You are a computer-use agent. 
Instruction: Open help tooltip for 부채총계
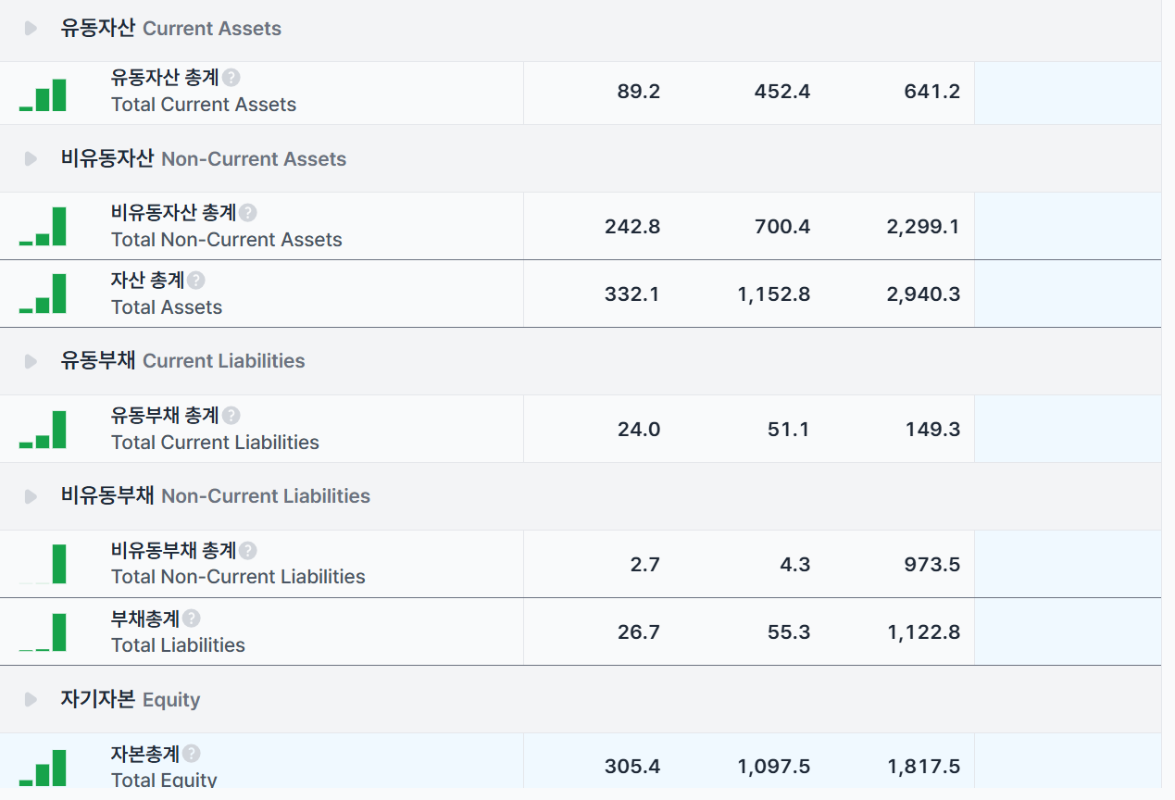(191, 619)
